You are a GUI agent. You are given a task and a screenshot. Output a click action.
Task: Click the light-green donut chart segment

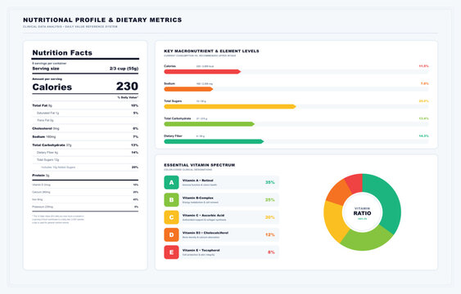pos(368,240)
